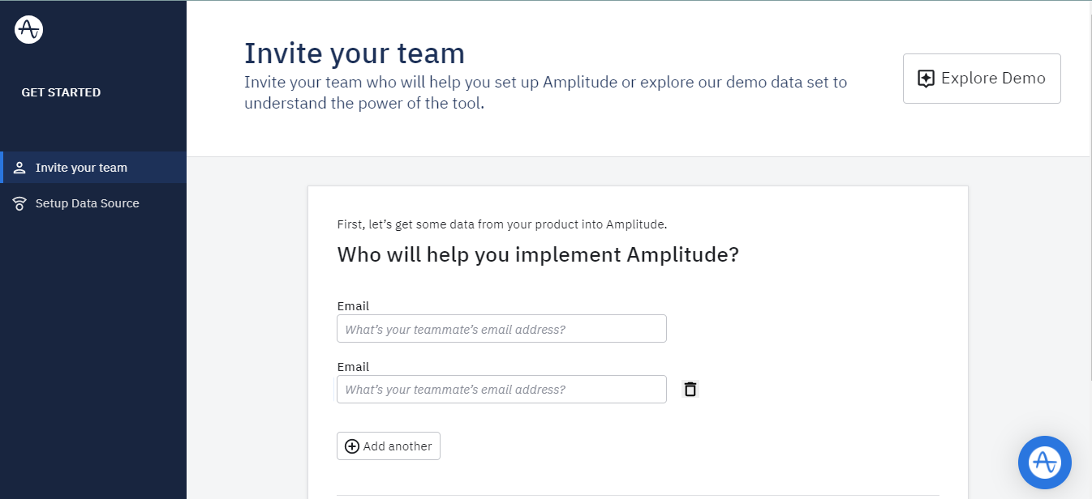Delete the second email field via trash icon
Image resolution: width=1092 pixels, height=499 pixels.
point(690,389)
